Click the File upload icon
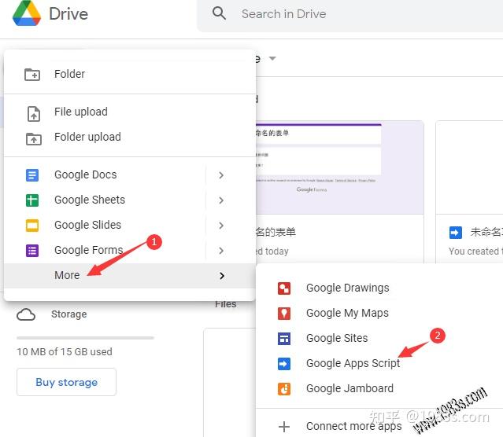 (34, 114)
